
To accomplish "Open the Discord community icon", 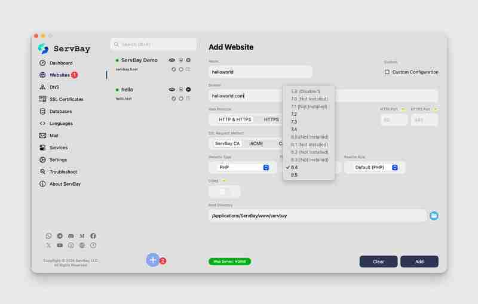I will click(x=71, y=237).
